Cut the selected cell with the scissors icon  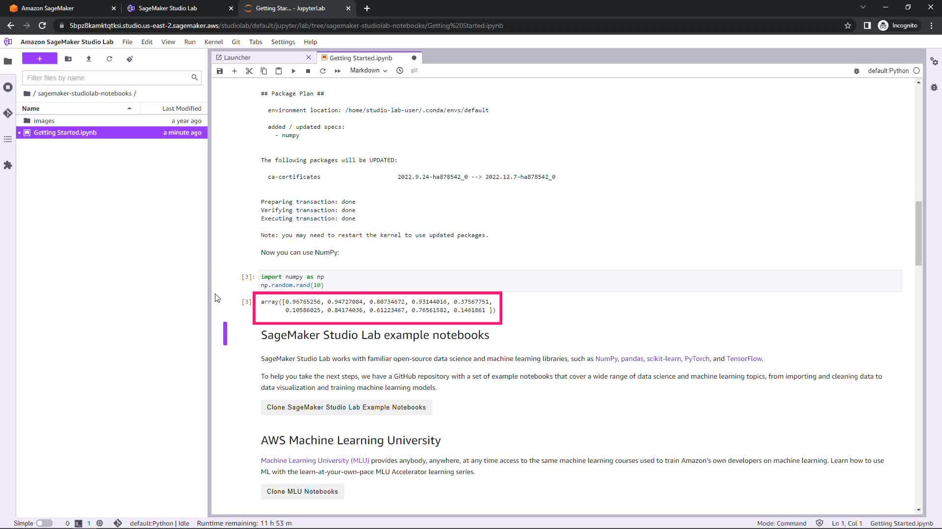point(249,71)
